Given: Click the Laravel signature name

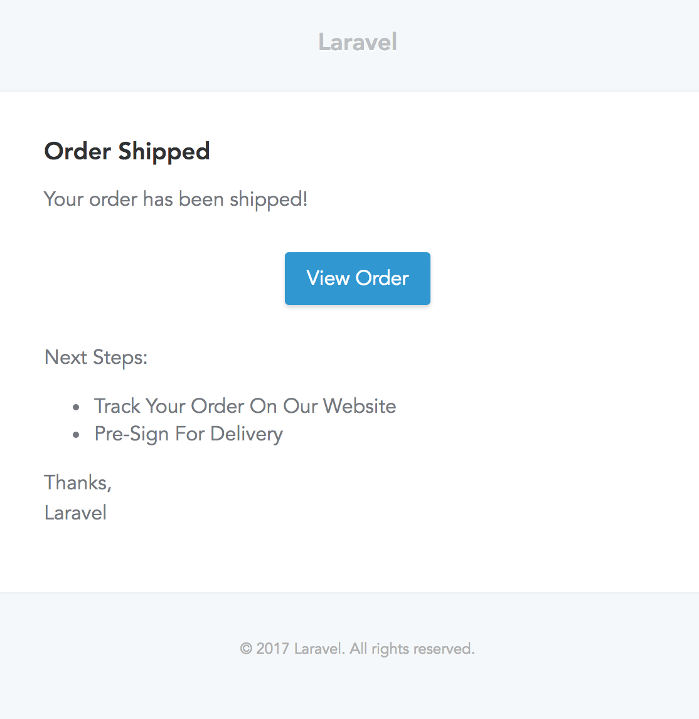Looking at the screenshot, I should [x=75, y=513].
